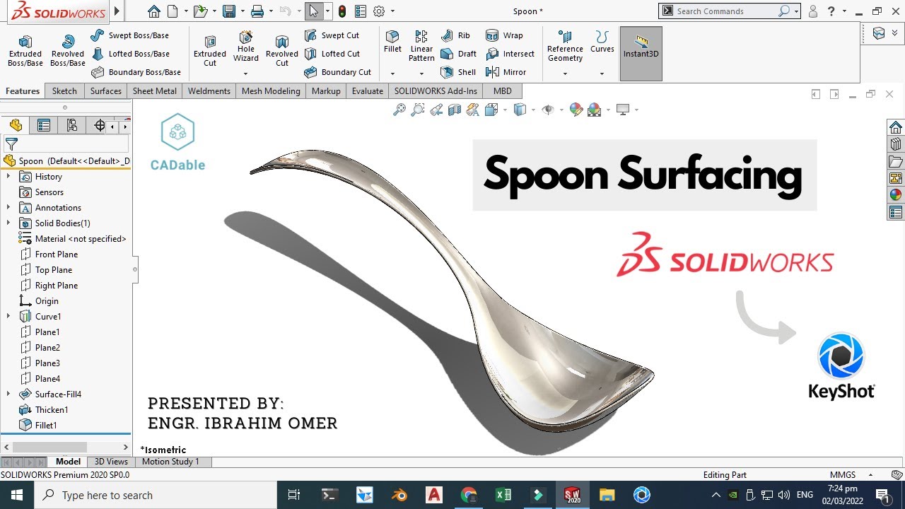Screen dimensions: 905x509
Task: Select the Shell tool
Action: (x=458, y=72)
